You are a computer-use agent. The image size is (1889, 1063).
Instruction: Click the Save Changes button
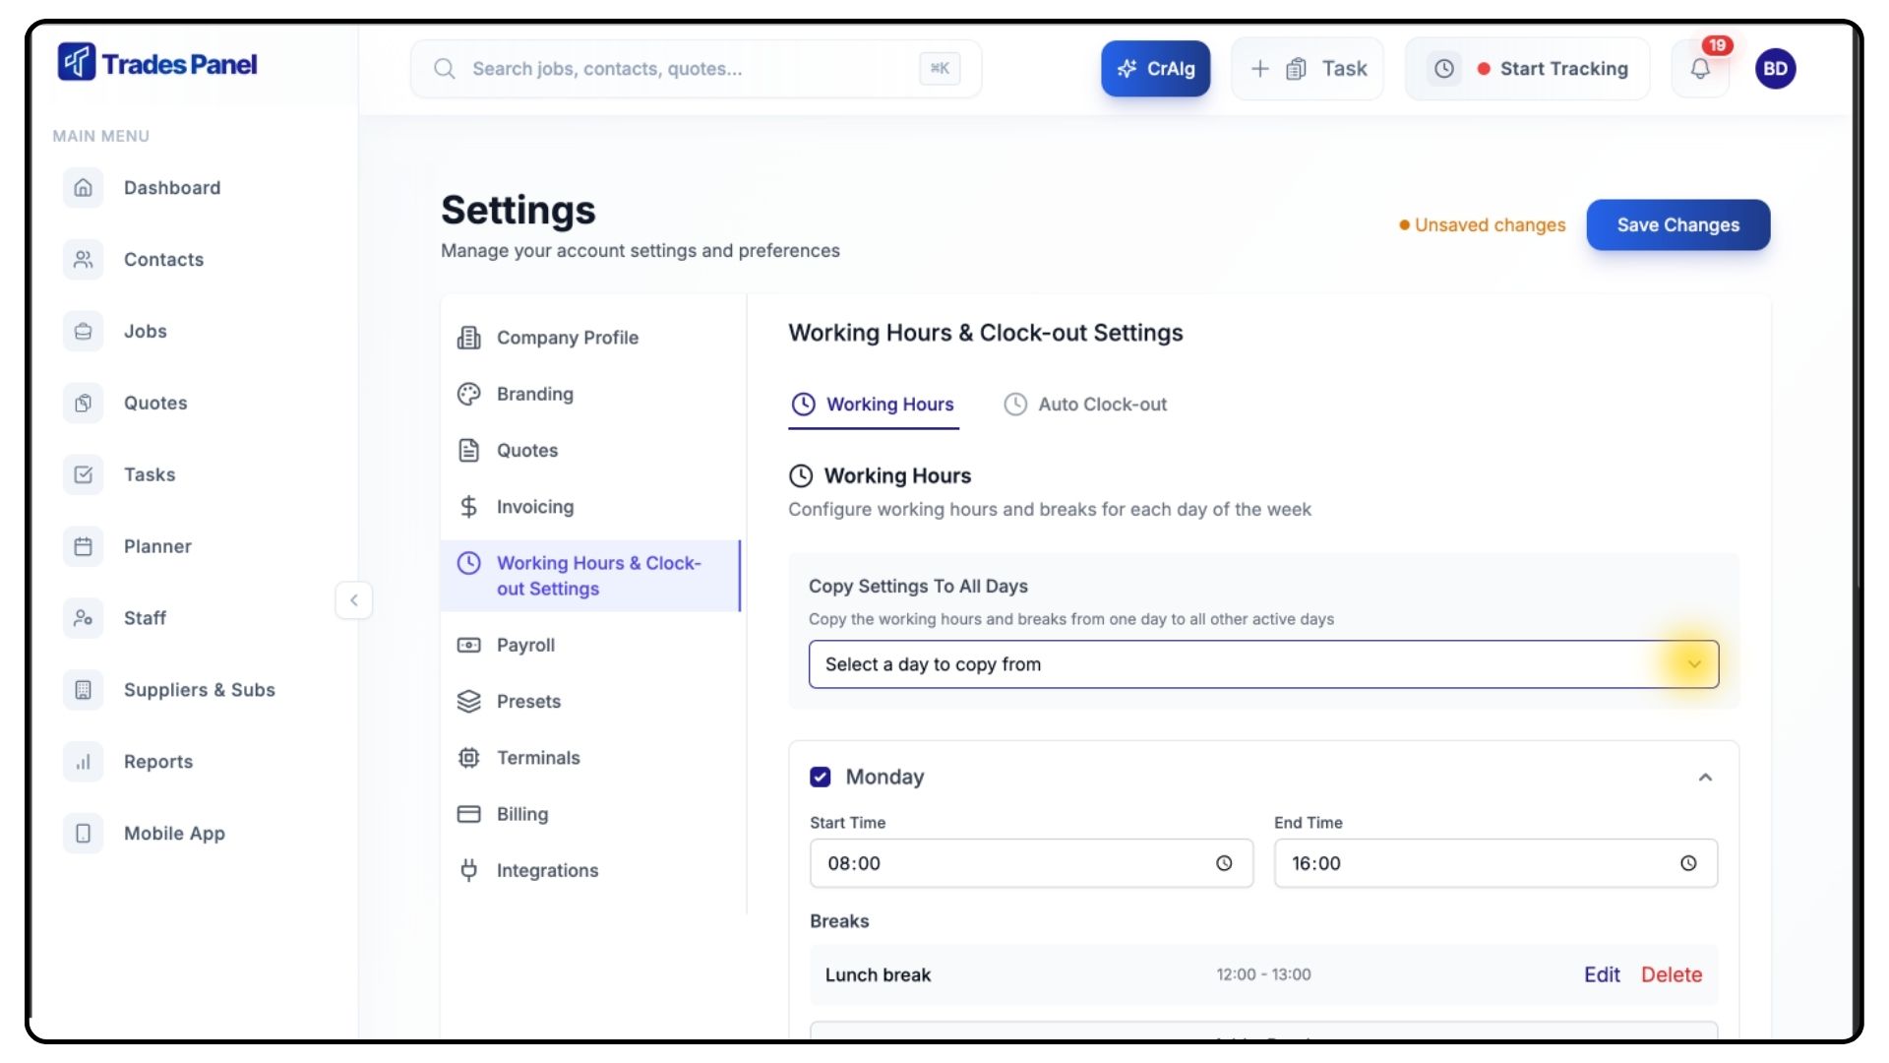(x=1677, y=225)
